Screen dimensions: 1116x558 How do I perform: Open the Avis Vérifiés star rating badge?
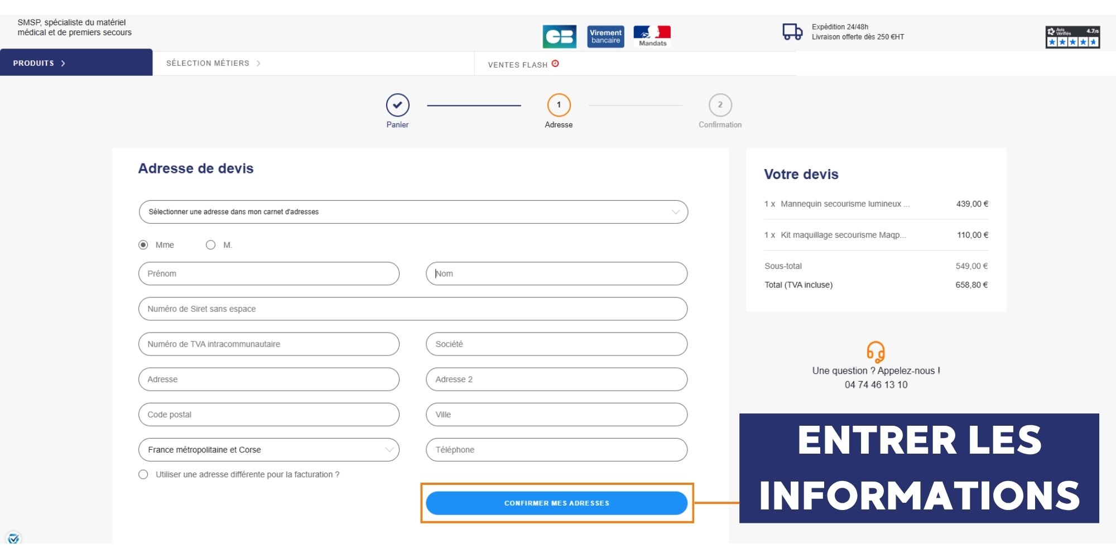tap(1072, 37)
